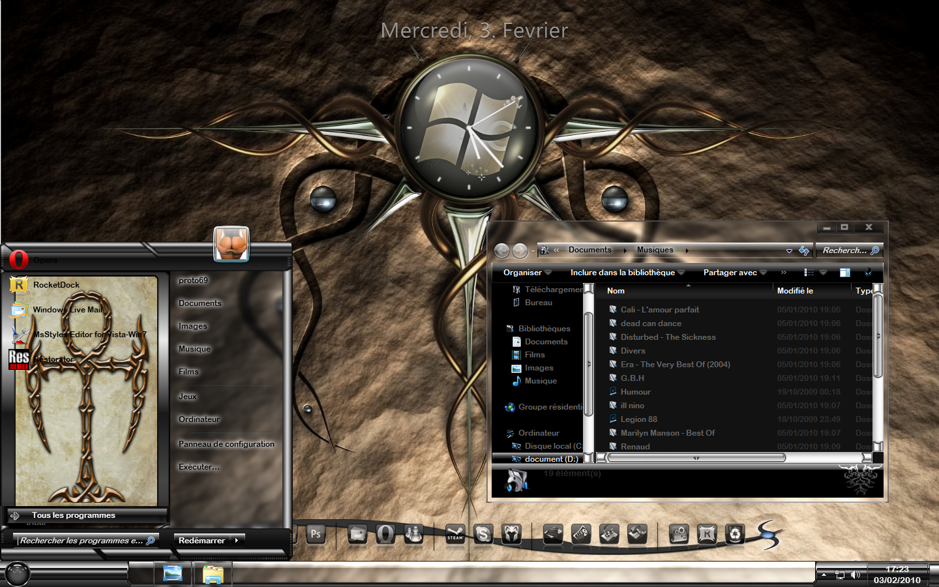The height and width of the screenshot is (587, 939).
Task: Open MsStyles Editor for Vista-Win7
Action: (80, 335)
